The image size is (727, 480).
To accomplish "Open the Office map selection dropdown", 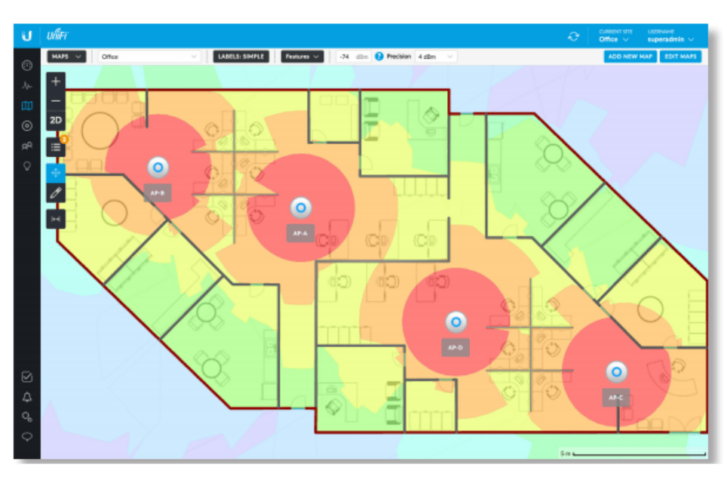I will 149,57.
